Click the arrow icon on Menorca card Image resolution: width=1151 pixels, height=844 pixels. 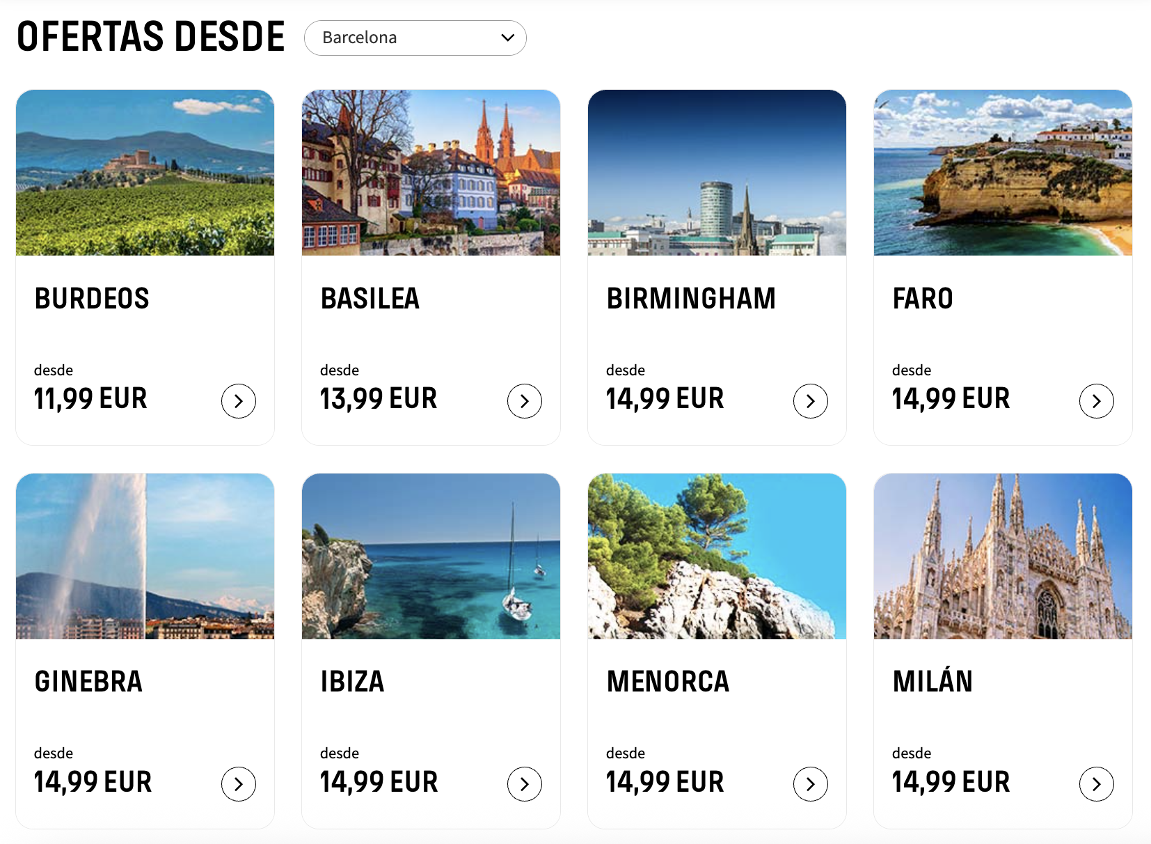pyautogui.click(x=811, y=784)
